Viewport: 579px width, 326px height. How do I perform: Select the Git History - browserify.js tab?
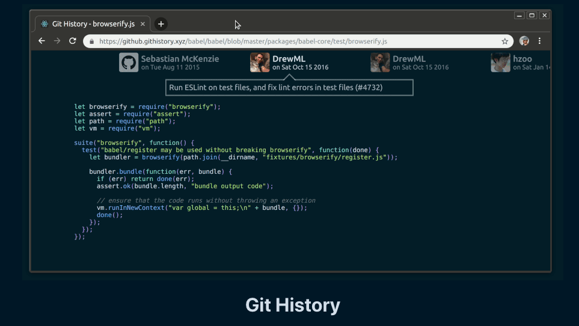tap(93, 24)
